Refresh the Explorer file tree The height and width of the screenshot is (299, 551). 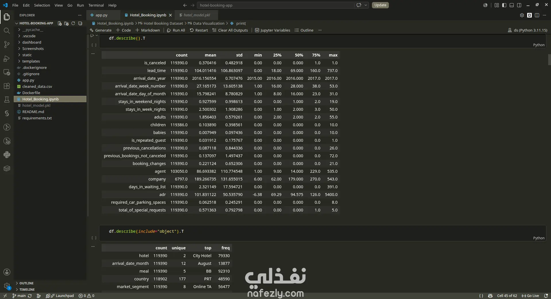[x=73, y=23]
